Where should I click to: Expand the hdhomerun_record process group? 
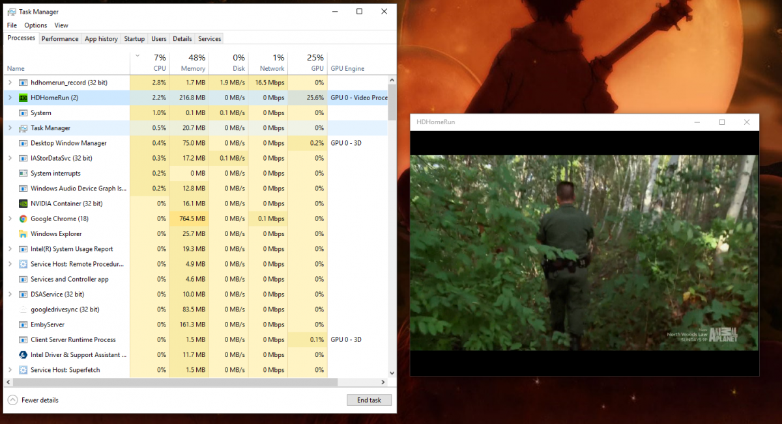tap(10, 83)
